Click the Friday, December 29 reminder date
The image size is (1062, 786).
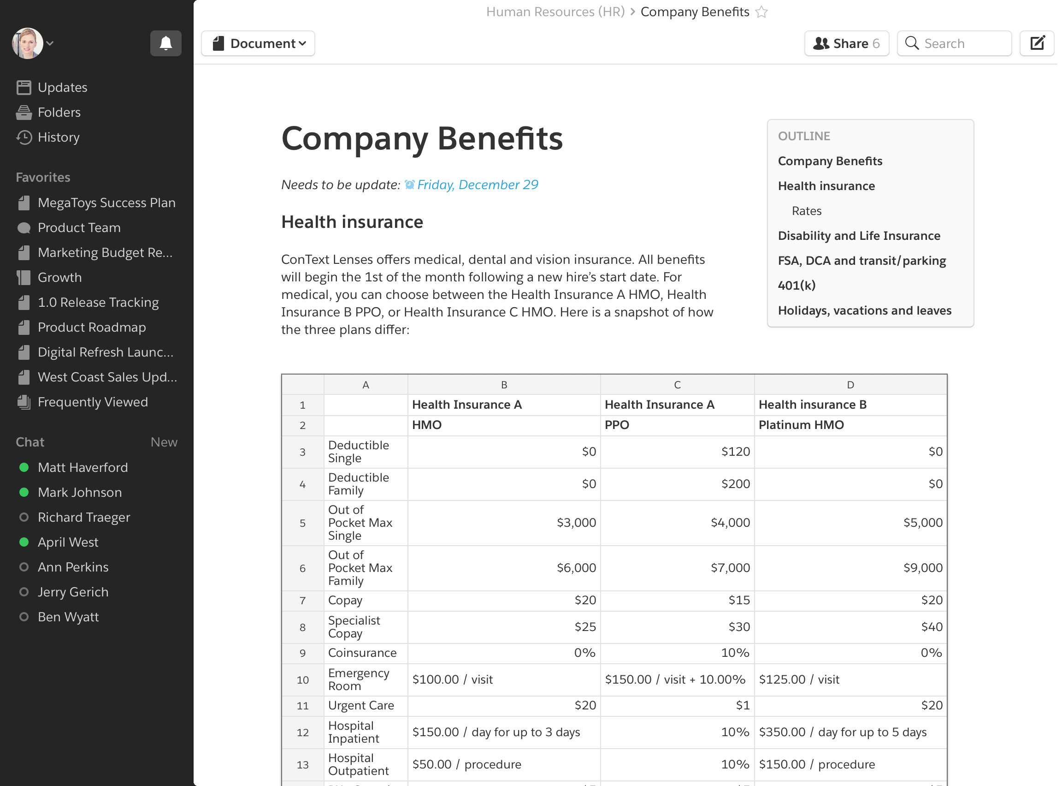(477, 185)
